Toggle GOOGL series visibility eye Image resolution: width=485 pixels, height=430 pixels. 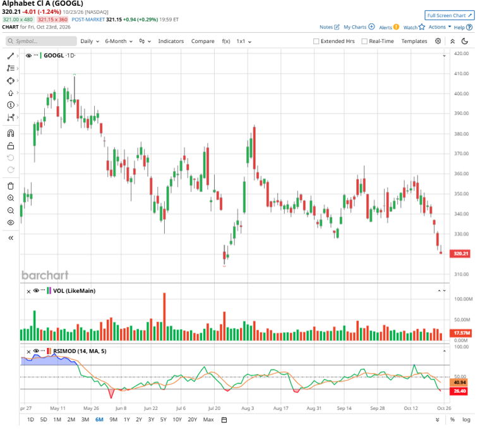(29, 56)
